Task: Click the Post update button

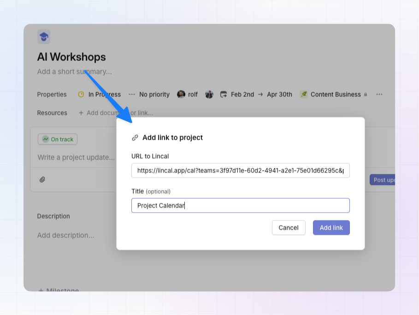Action: point(382,180)
